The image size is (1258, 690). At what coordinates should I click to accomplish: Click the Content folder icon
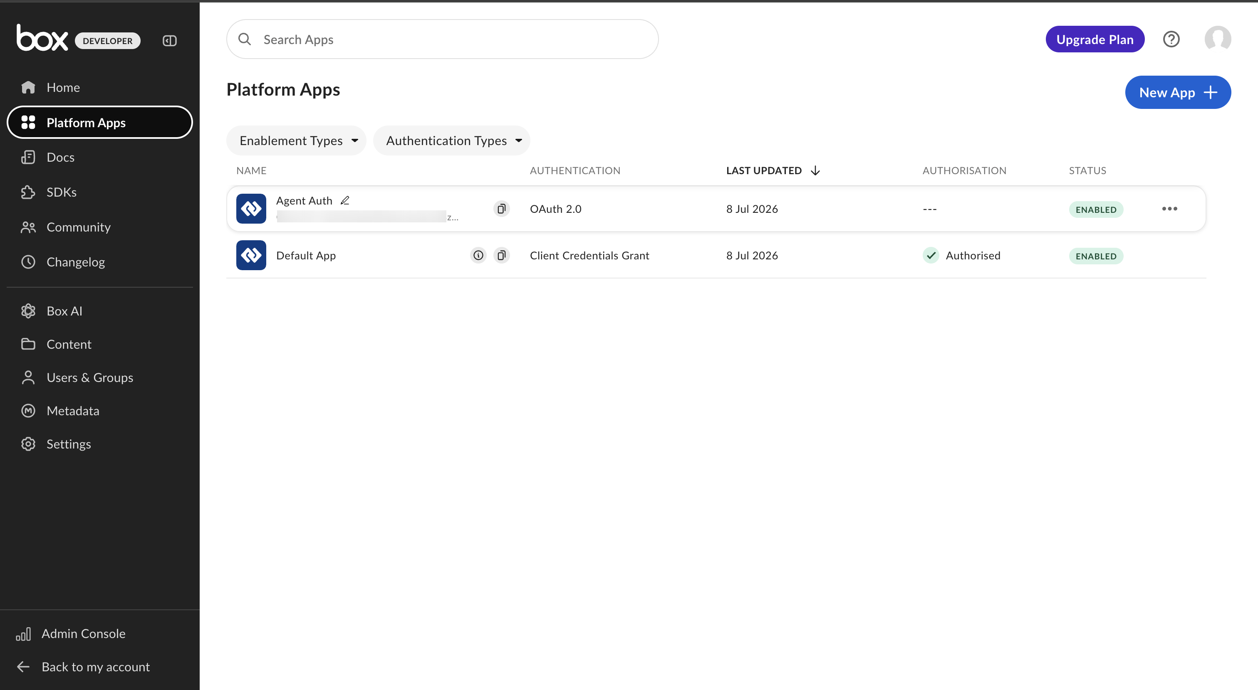pyautogui.click(x=28, y=344)
